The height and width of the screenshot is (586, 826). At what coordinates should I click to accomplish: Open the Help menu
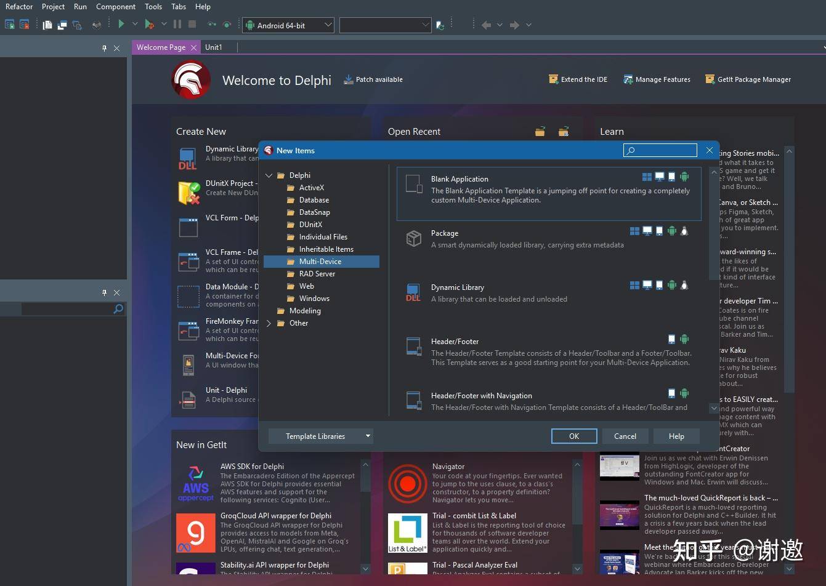203,7
